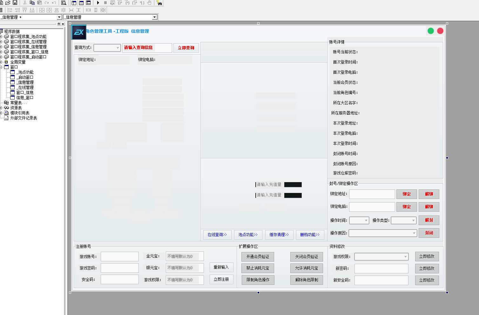This screenshot has width=479, height=315.
Task: Click the EX logo in form header
Action: coord(79,32)
